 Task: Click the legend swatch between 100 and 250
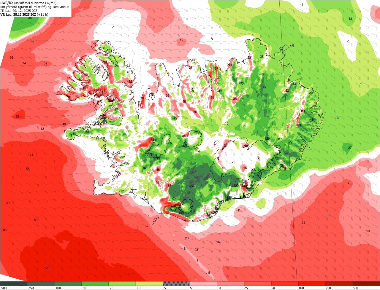point(312,283)
